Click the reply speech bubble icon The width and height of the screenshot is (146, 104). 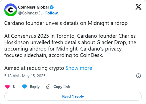(x=25, y=87)
